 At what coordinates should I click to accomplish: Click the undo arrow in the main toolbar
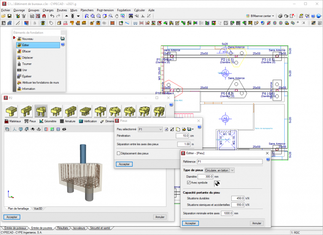coord(52,16)
